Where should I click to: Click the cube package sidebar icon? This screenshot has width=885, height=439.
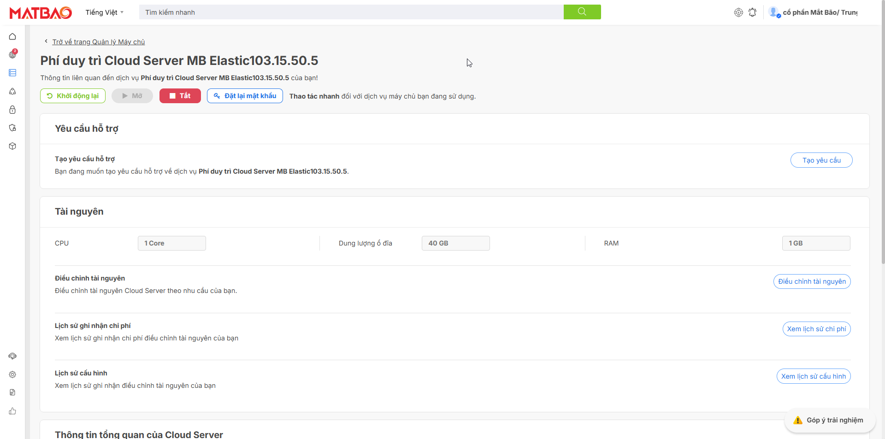coord(12,146)
